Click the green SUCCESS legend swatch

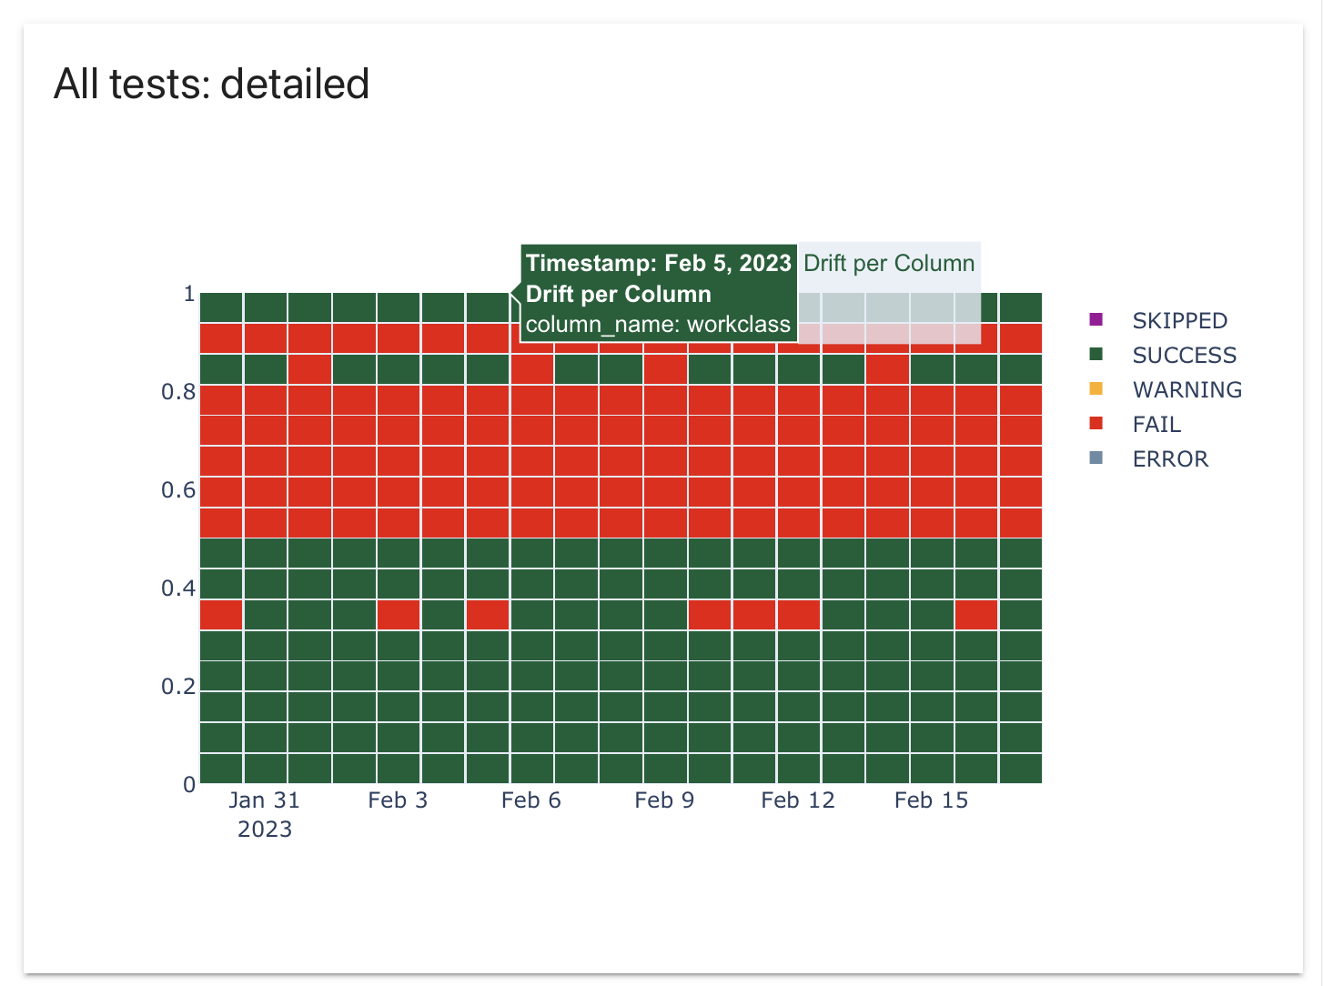(x=1096, y=355)
